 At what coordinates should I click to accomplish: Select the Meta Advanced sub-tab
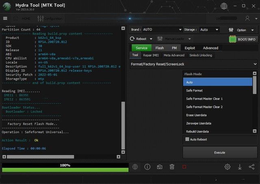point(174,55)
